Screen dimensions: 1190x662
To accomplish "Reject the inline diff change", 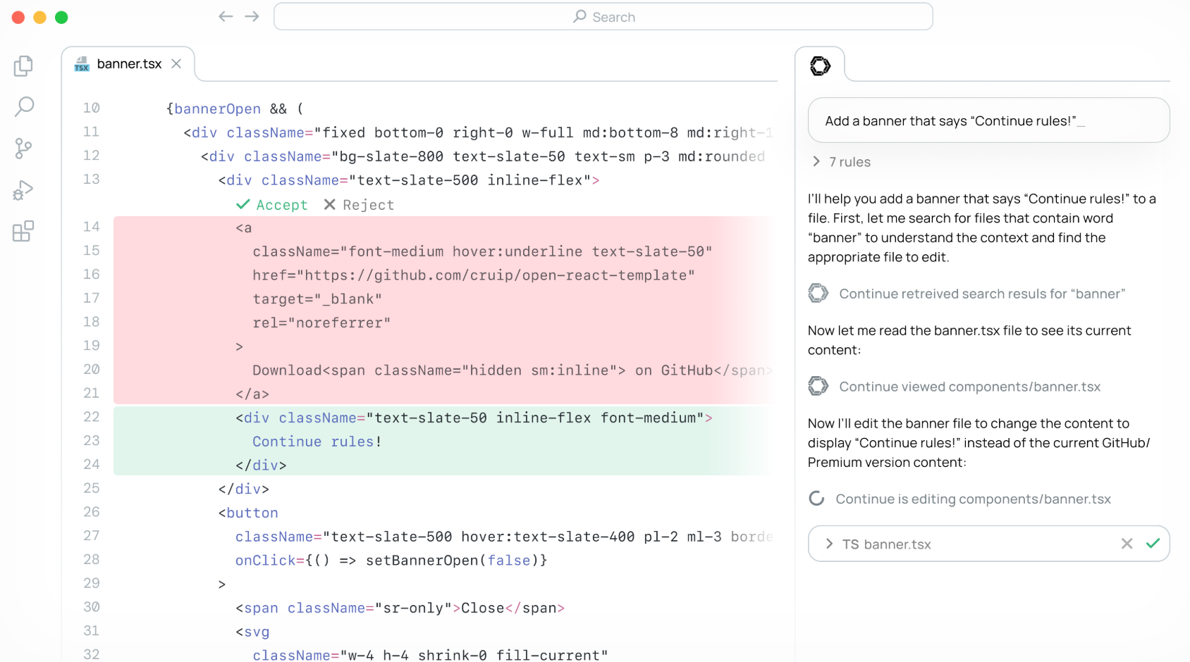I will 359,205.
